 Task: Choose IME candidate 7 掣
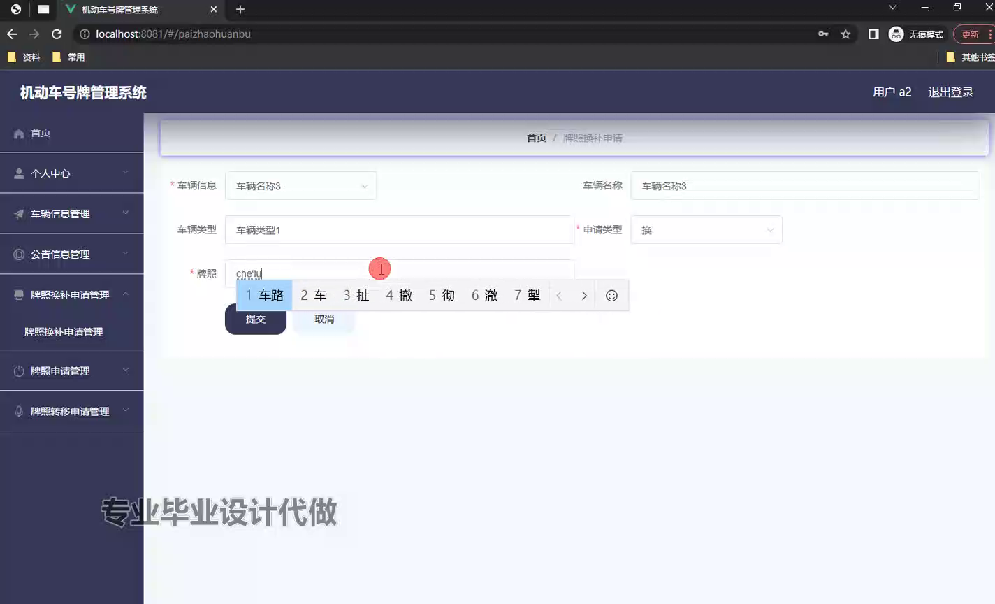(x=527, y=295)
